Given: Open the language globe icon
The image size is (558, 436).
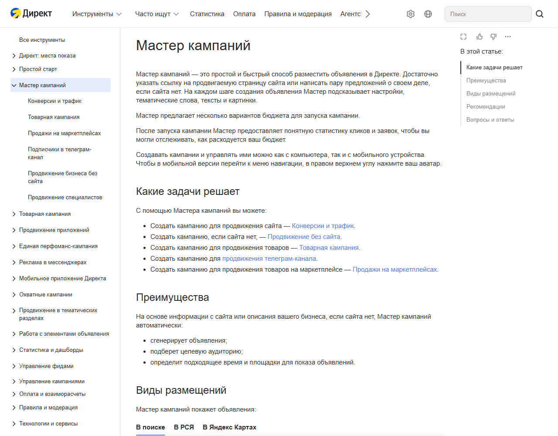Looking at the screenshot, I should [428, 14].
